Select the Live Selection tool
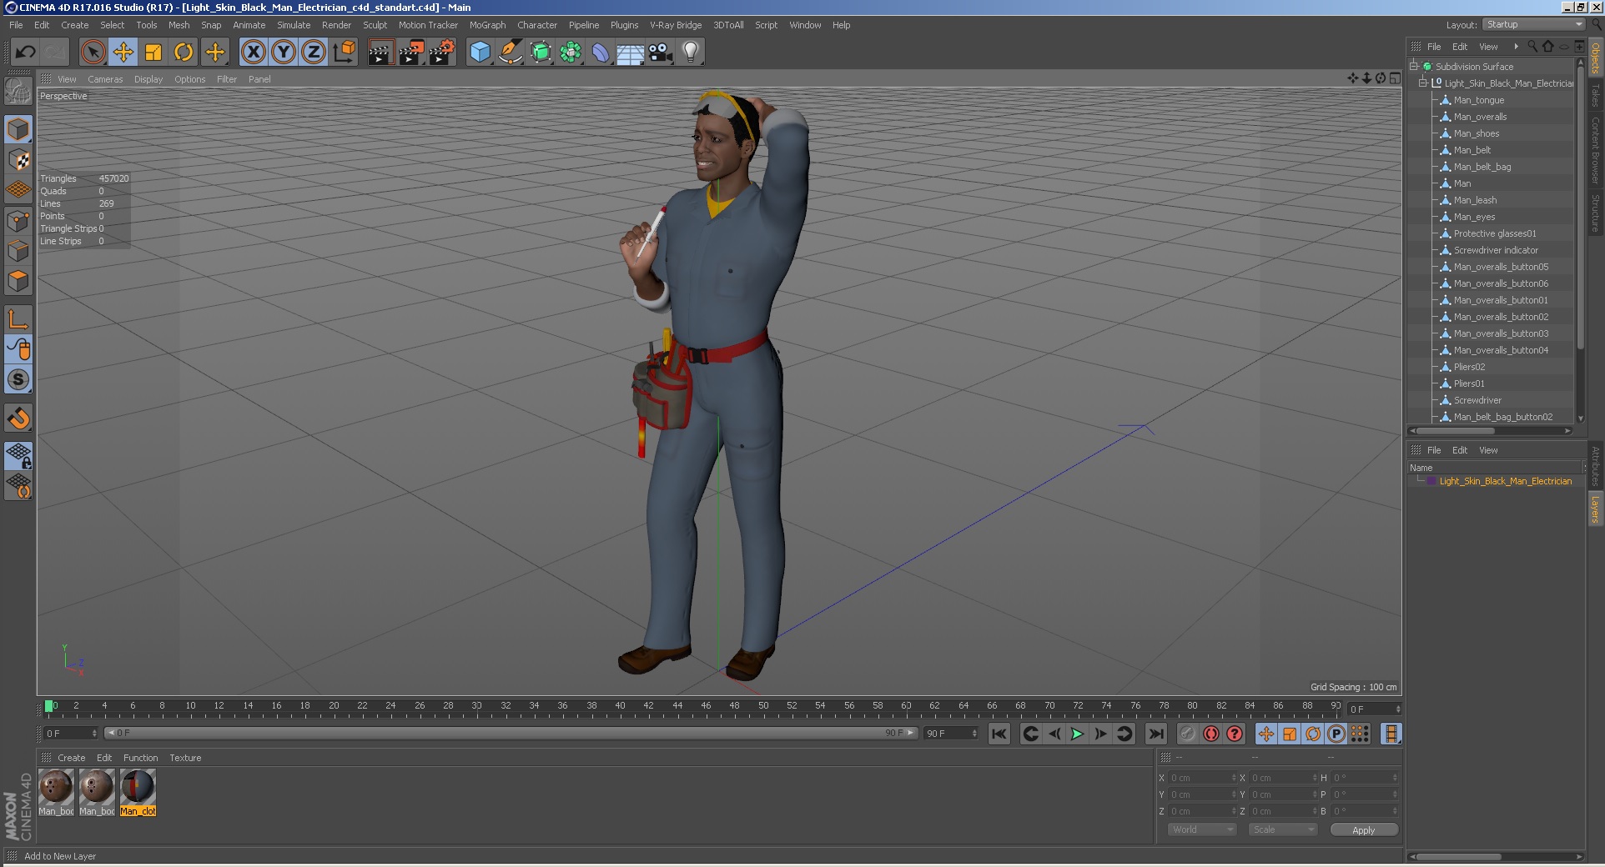This screenshot has height=867, width=1605. point(93,53)
